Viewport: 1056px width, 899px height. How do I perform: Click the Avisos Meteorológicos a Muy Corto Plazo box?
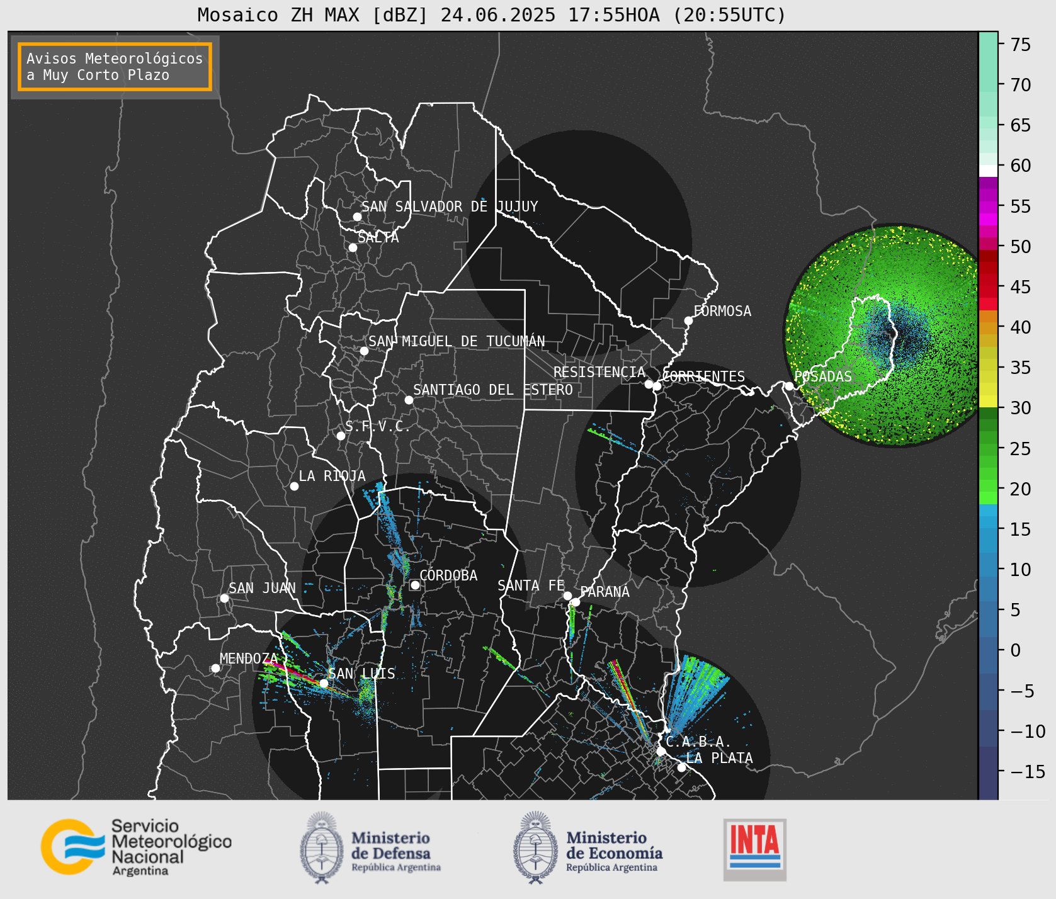pos(115,67)
